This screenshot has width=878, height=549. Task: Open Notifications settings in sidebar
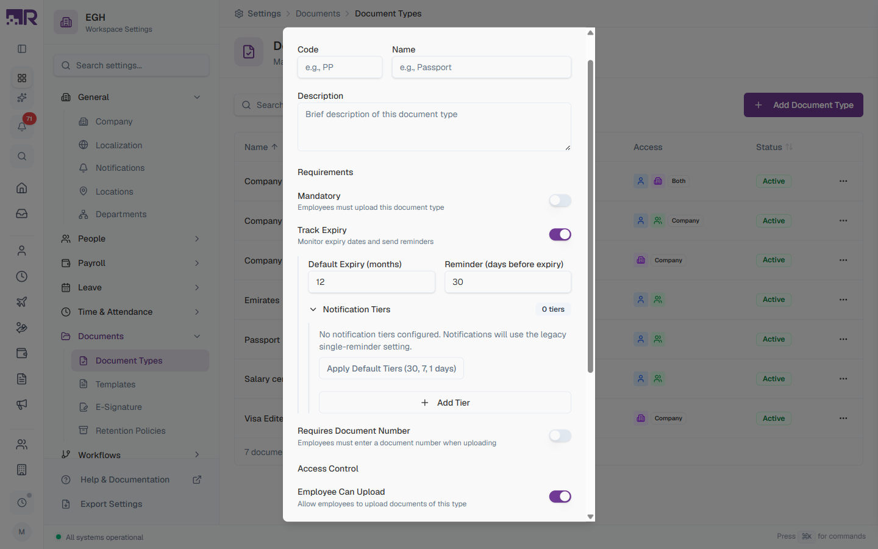pyautogui.click(x=140, y=168)
